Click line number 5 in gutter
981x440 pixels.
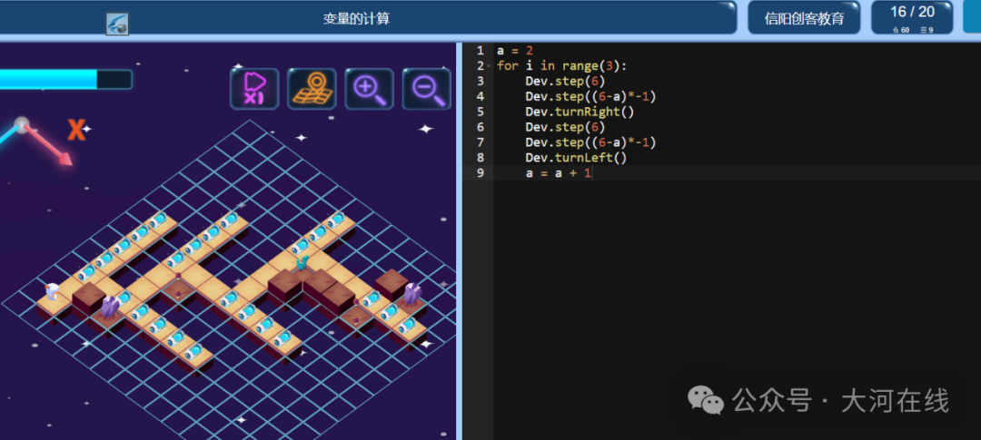pos(480,112)
